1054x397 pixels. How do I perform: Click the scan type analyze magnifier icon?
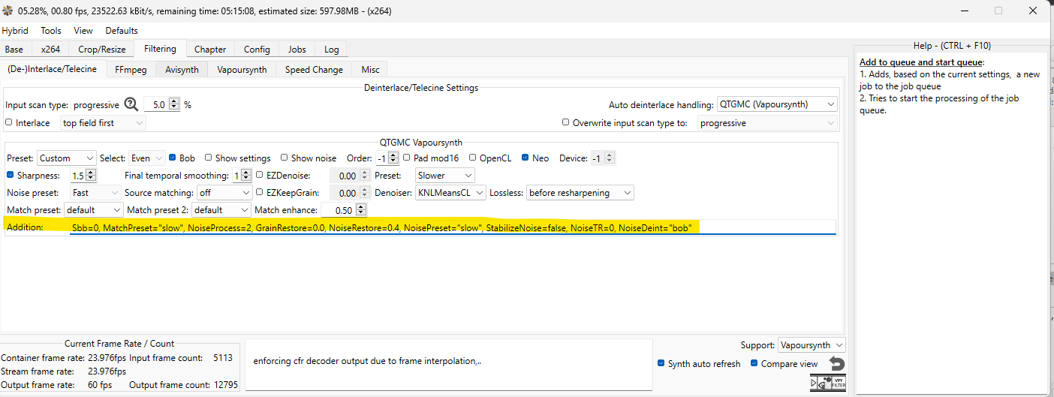click(131, 104)
